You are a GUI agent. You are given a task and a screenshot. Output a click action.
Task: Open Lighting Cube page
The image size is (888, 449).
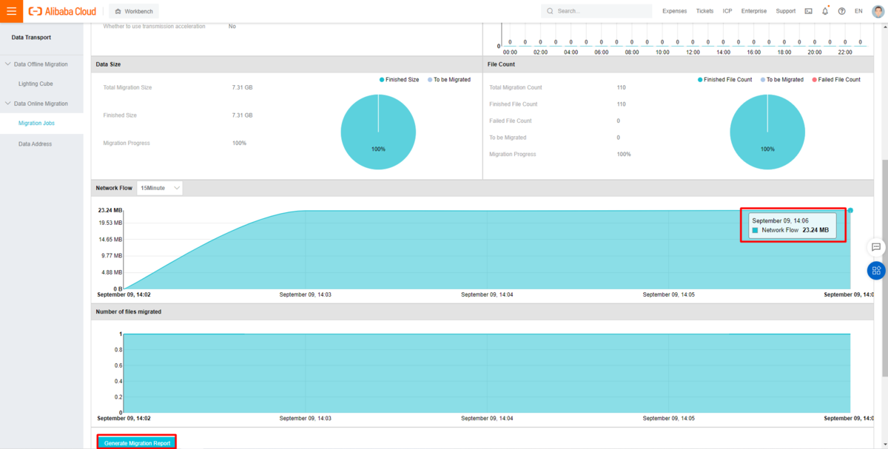36,84
